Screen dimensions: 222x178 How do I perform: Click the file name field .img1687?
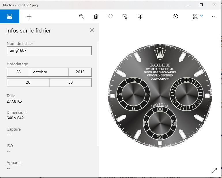tap(49, 51)
